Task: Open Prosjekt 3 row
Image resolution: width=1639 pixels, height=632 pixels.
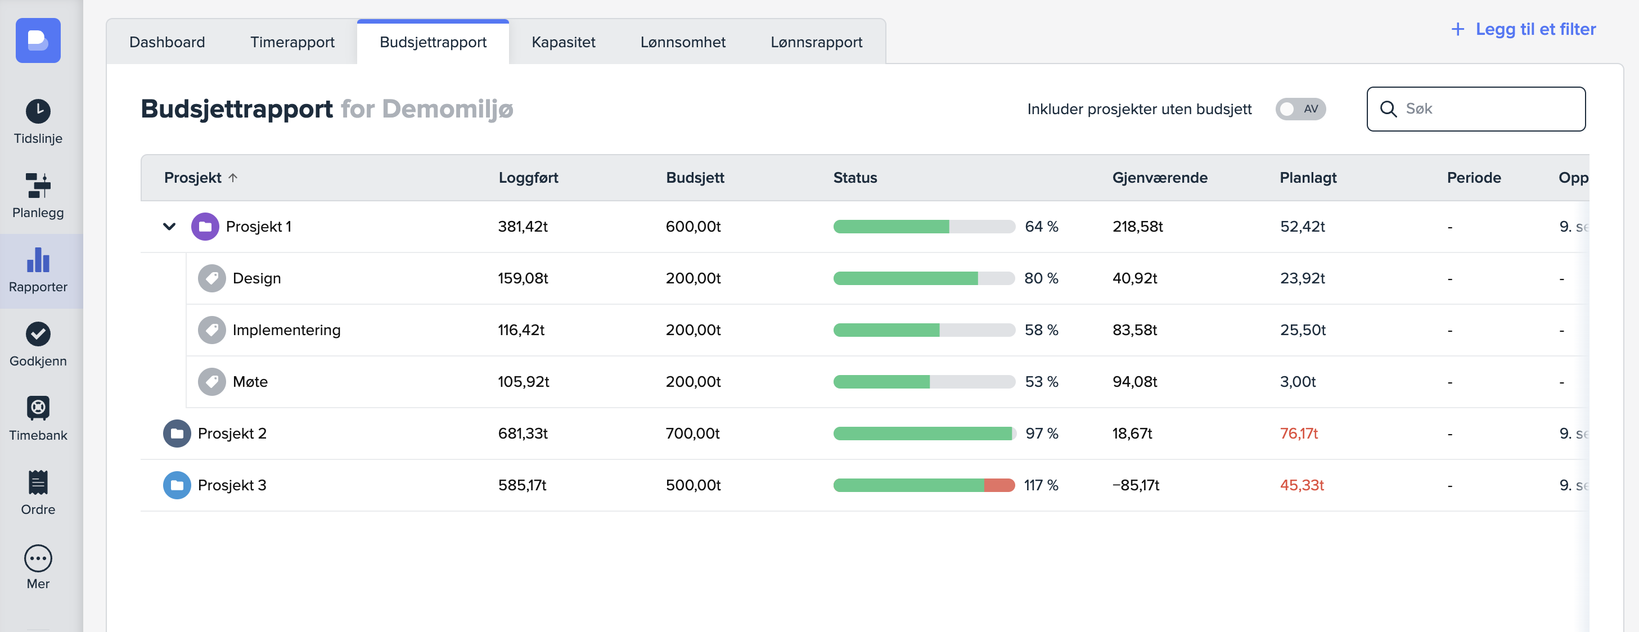Action: [232, 485]
